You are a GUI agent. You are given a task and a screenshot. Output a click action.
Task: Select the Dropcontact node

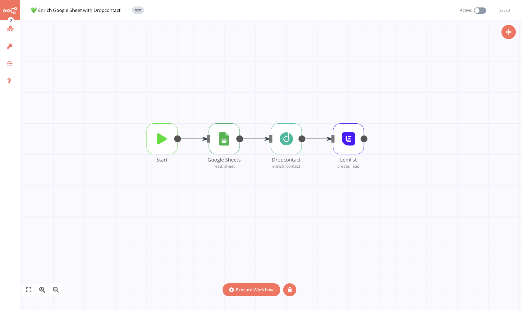point(286,139)
